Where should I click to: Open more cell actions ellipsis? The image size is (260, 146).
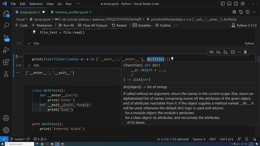coord(239,52)
